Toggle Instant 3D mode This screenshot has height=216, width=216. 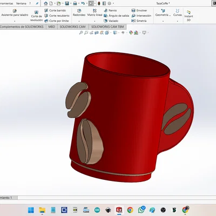pos(188,16)
